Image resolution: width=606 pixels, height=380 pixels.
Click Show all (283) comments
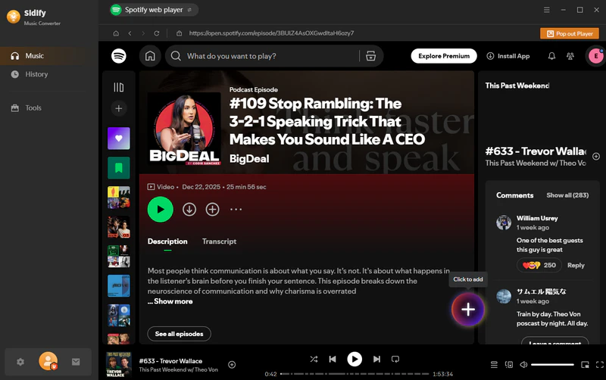tap(567, 195)
